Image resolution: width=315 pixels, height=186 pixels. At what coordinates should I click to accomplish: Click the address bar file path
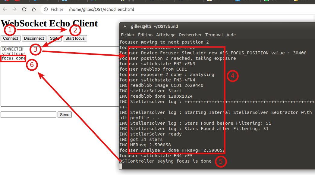tap(101, 9)
